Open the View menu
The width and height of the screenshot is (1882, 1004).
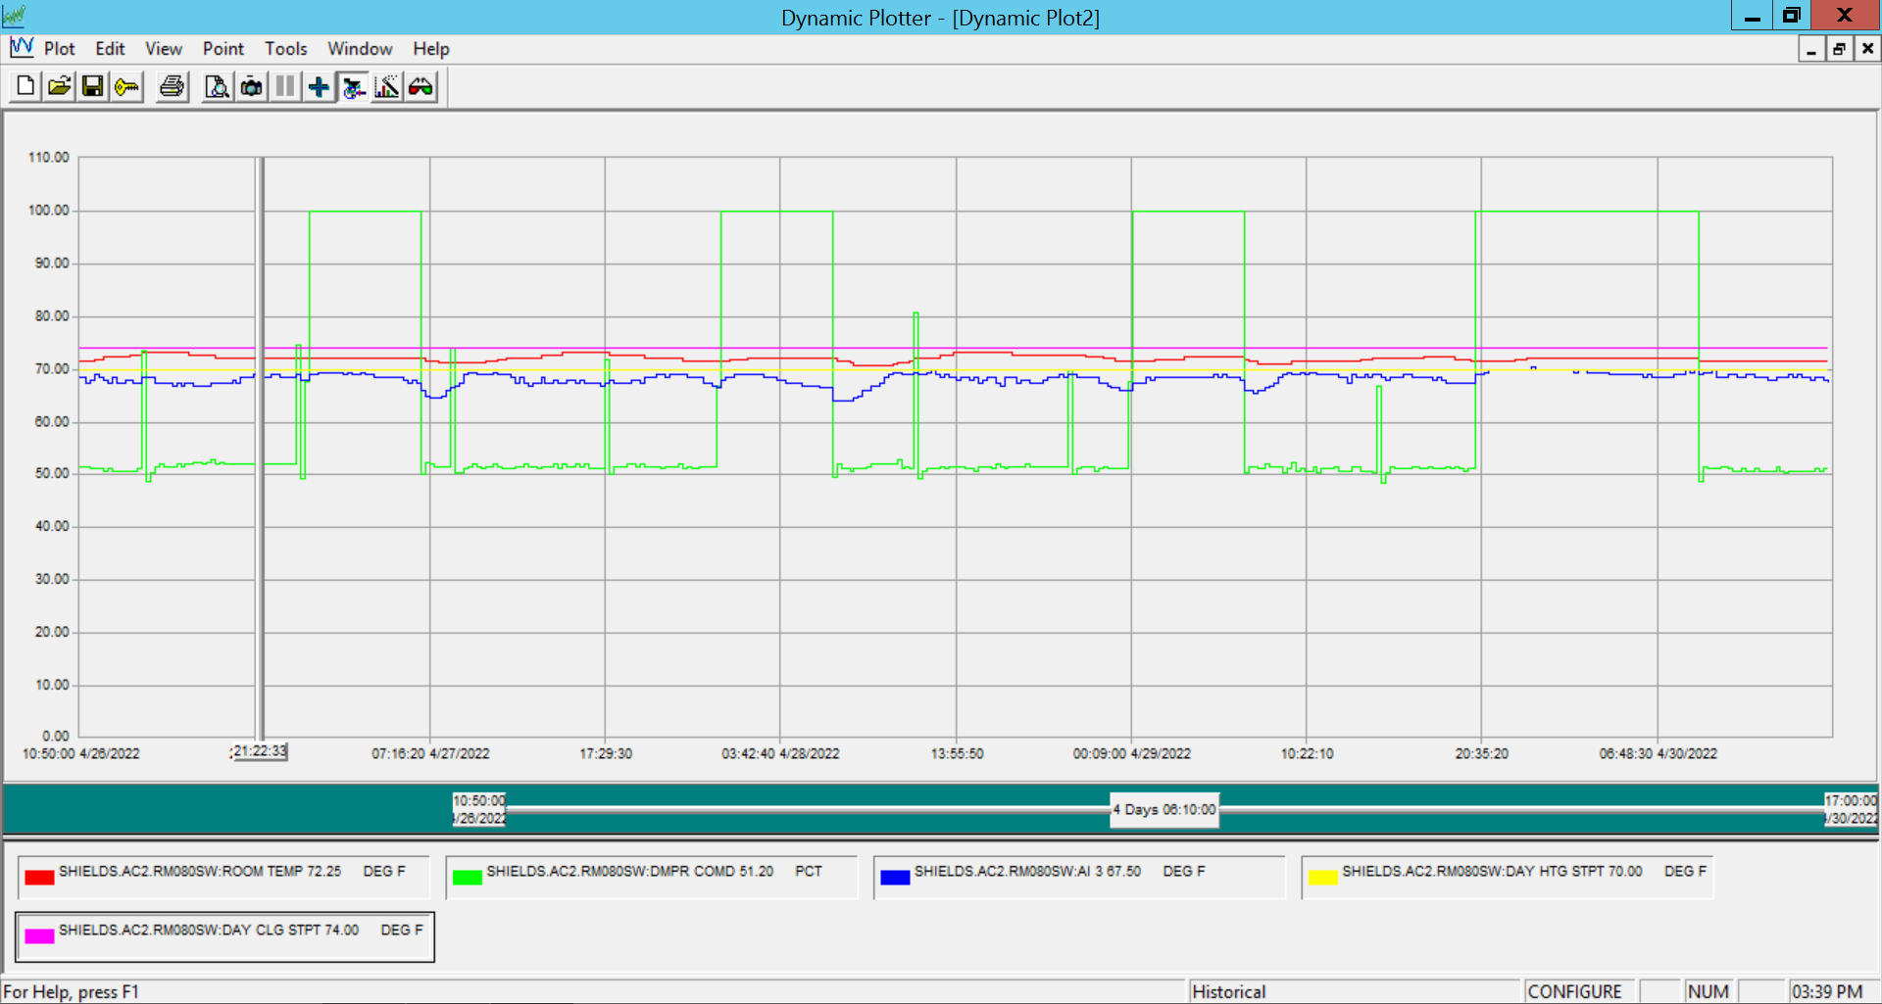tap(163, 48)
